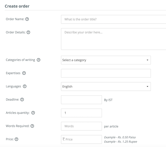Expand the English language dropdown
The image size is (166, 147).
[x=106, y=87]
